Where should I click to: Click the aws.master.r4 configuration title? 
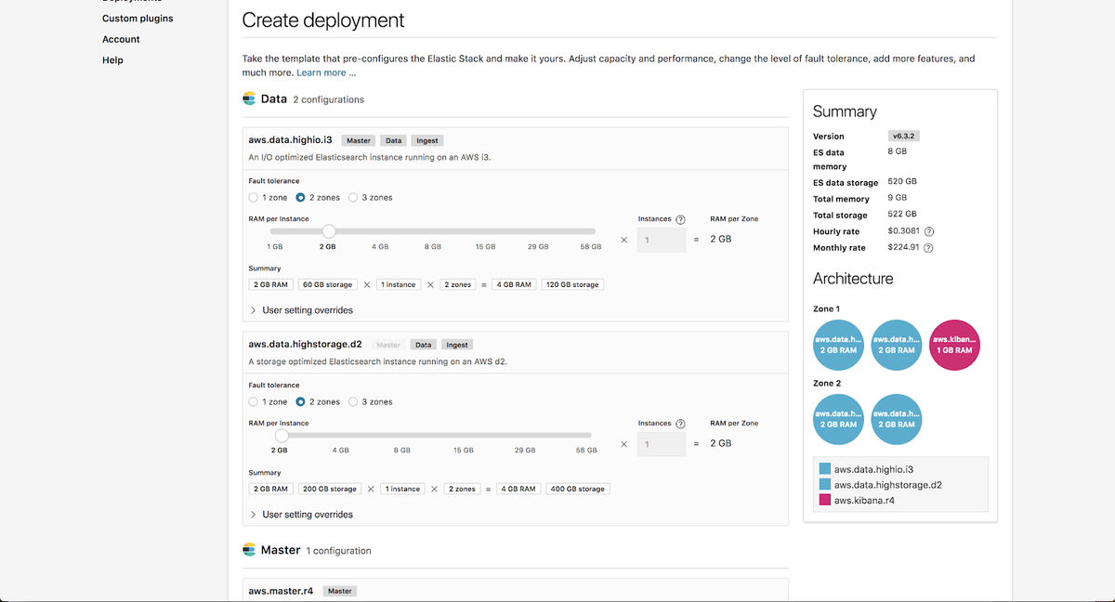[282, 591]
